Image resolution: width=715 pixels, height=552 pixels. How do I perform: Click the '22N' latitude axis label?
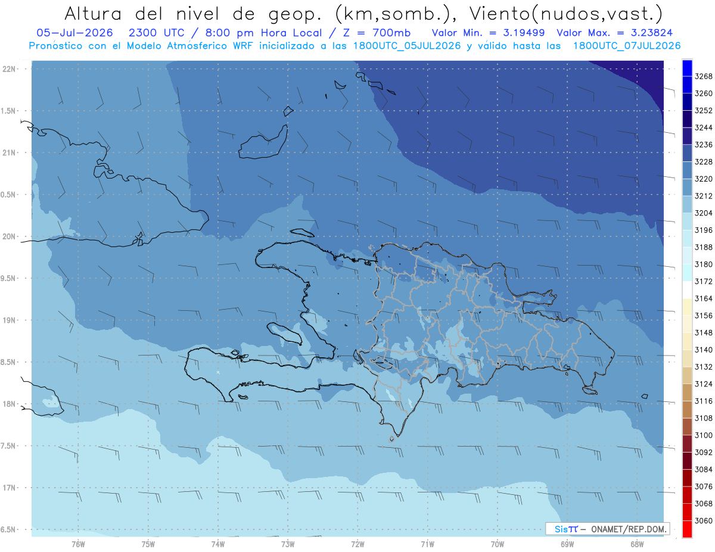pyautogui.click(x=9, y=68)
